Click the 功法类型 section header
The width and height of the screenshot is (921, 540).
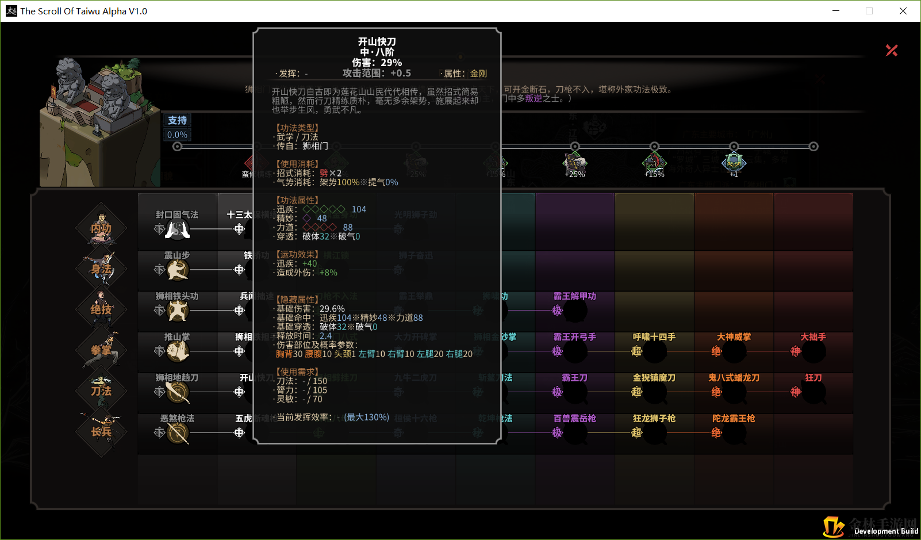(297, 128)
